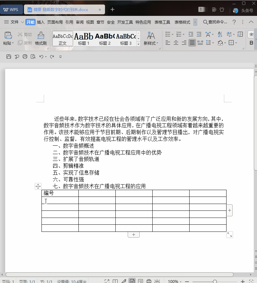Increase paragraph indent
257x283 pixels.
pyautogui.click(x=199, y=34)
